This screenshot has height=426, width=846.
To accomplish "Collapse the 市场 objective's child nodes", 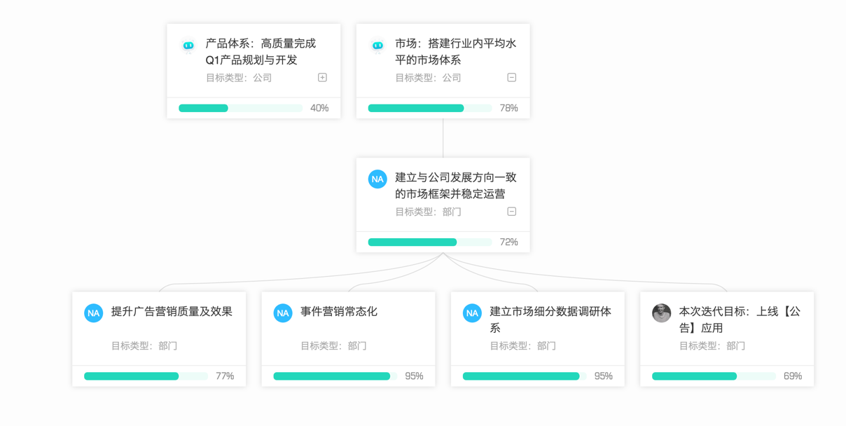I will point(512,78).
